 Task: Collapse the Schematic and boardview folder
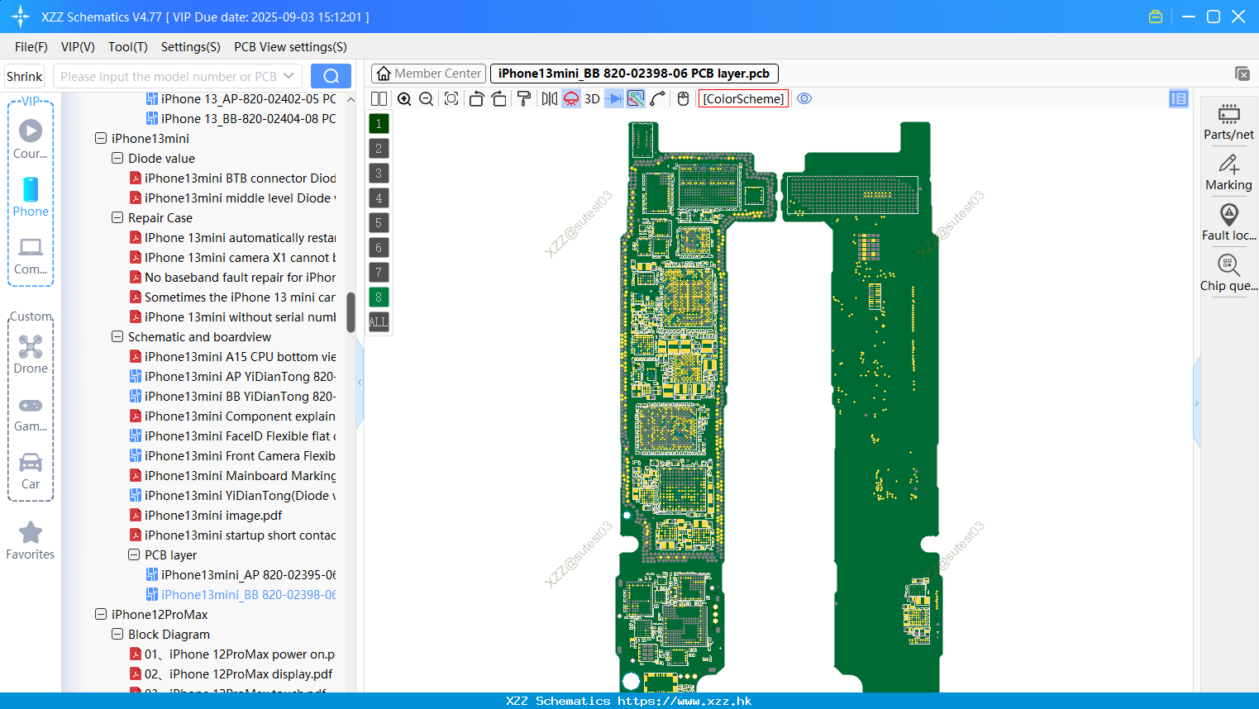pyautogui.click(x=117, y=337)
